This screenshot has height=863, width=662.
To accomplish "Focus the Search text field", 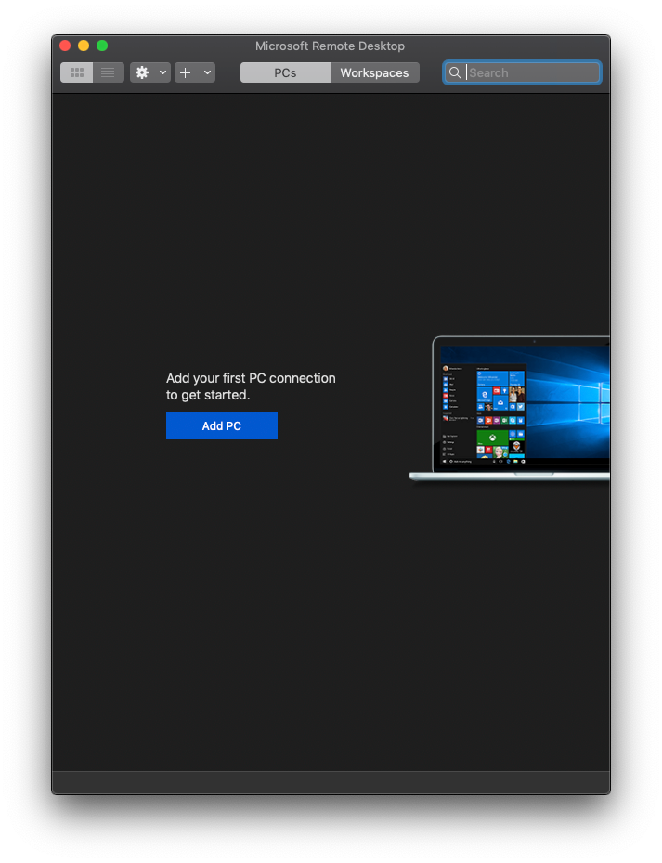I will pos(532,72).
